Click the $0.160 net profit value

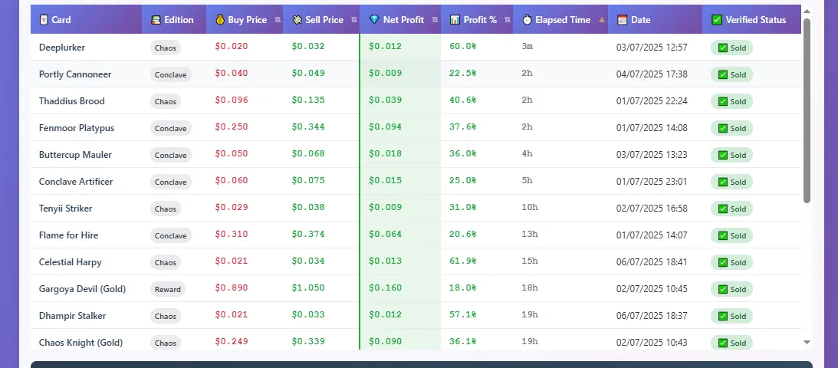click(x=386, y=288)
